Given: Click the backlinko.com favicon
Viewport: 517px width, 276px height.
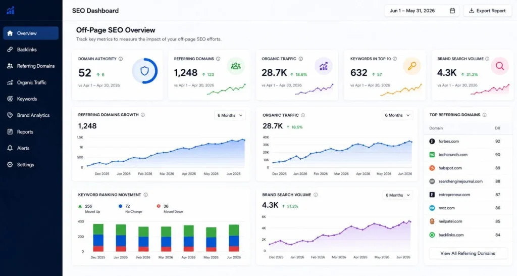Looking at the screenshot, I should click(x=432, y=235).
